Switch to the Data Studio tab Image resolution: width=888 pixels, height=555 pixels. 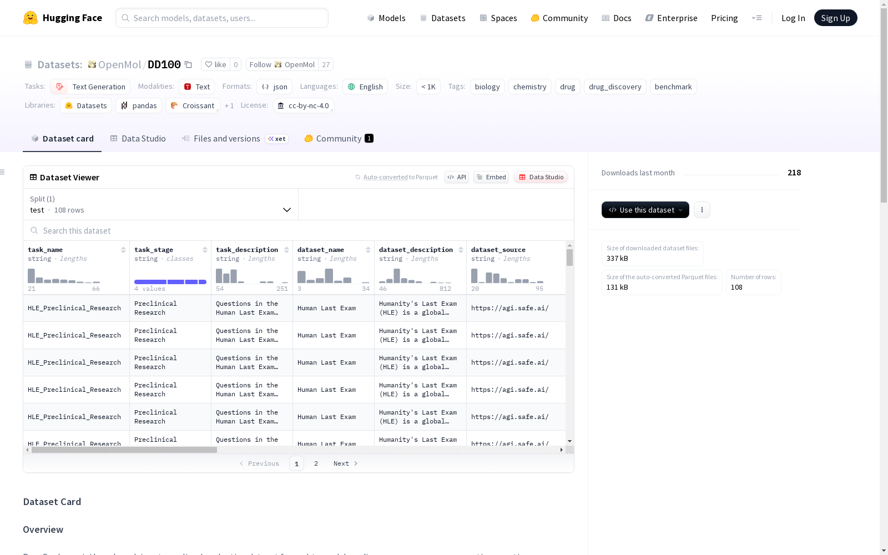coord(138,139)
